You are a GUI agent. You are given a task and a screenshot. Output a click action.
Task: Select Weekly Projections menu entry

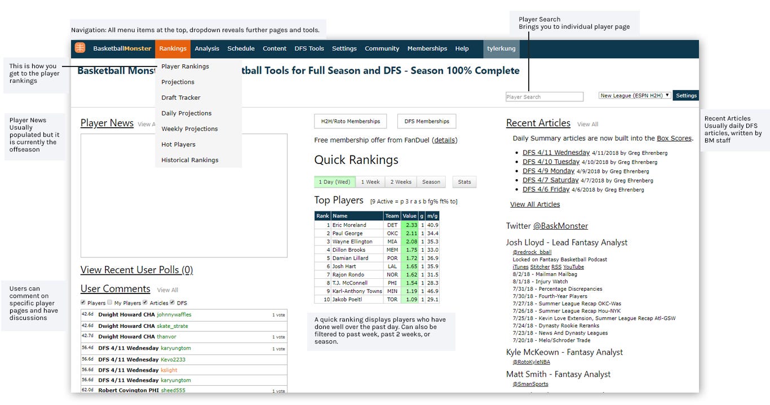pyautogui.click(x=189, y=129)
